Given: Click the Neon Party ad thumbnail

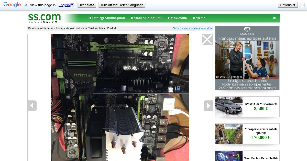Looking at the screenshot, I should click(229, 156).
